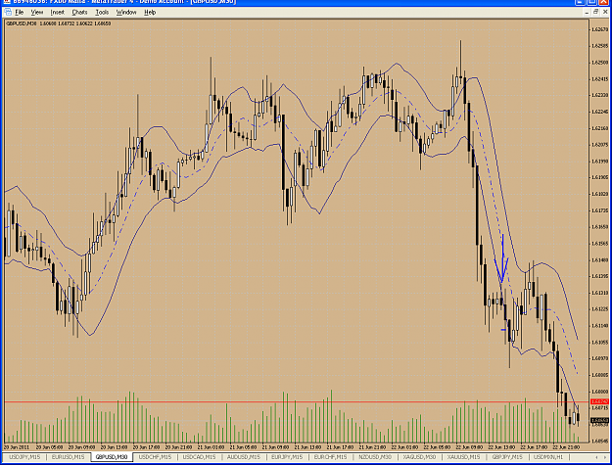Open the Charts menu
This screenshot has height=465, width=612.
(79, 13)
